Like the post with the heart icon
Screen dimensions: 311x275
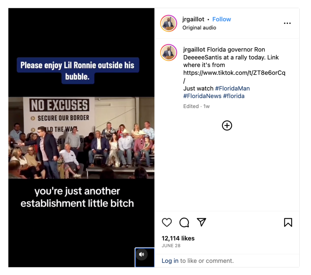167,222
